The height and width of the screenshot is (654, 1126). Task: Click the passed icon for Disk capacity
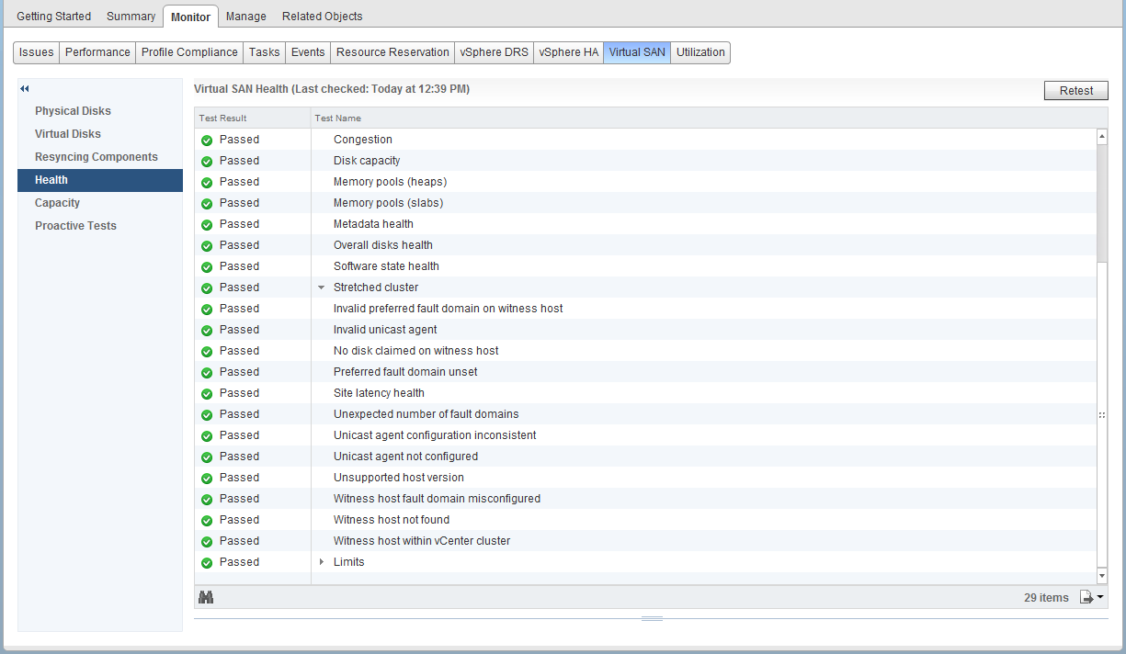tap(207, 162)
